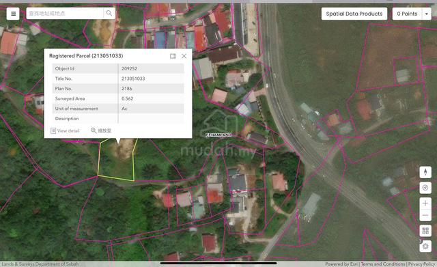Click the Unit of measurement label
437x267 pixels.
coord(76,109)
